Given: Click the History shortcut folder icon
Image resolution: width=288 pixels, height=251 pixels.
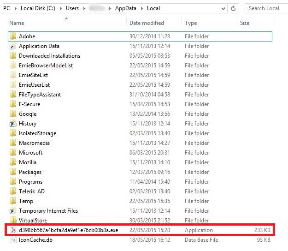Looking at the screenshot, I should pos(12,124).
